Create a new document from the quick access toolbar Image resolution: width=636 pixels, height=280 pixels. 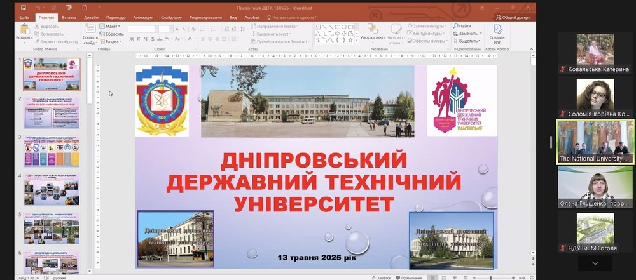coord(85,7)
